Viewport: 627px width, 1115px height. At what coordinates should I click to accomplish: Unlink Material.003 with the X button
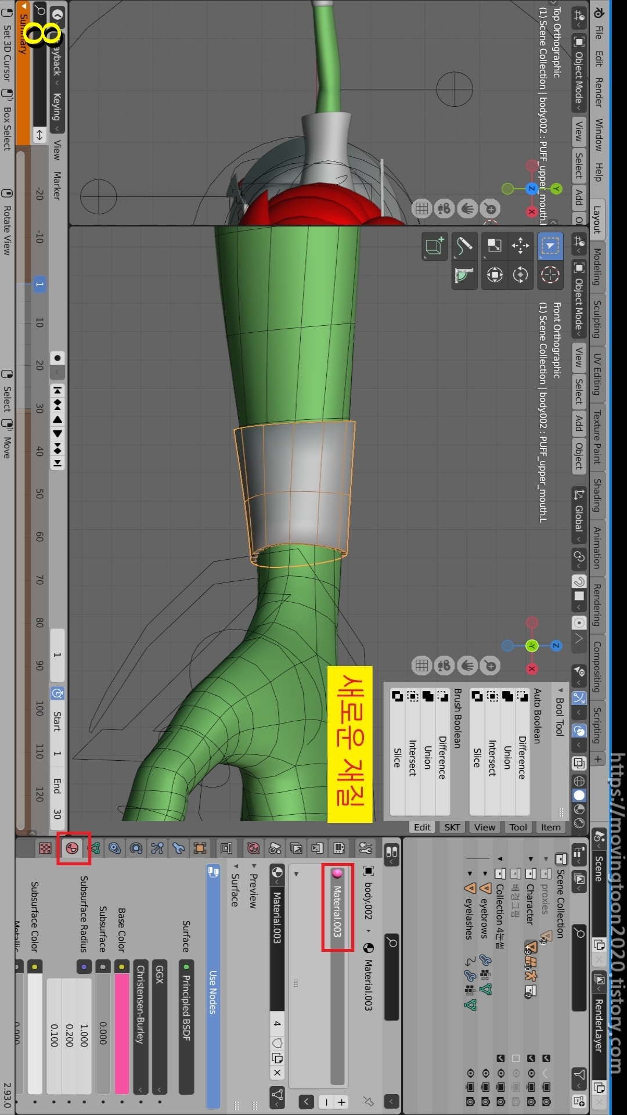278,1073
